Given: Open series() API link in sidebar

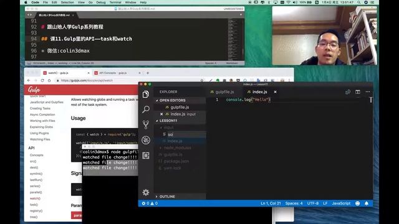Looking at the screenshot, I should (35, 186).
